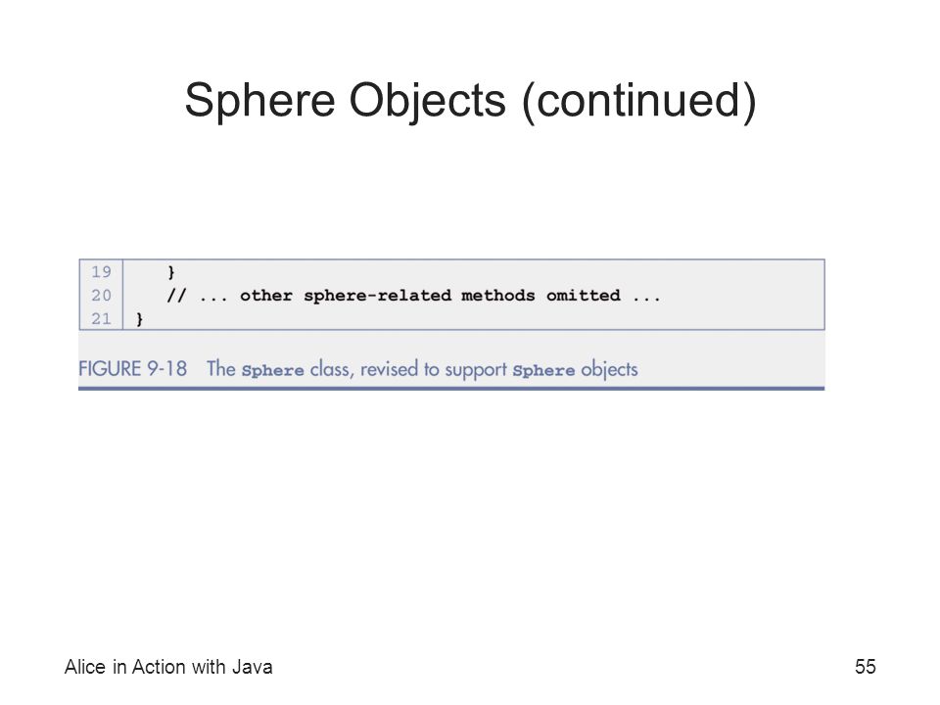Select line number 21 in code listing
The height and width of the screenshot is (705, 940).
tap(101, 319)
